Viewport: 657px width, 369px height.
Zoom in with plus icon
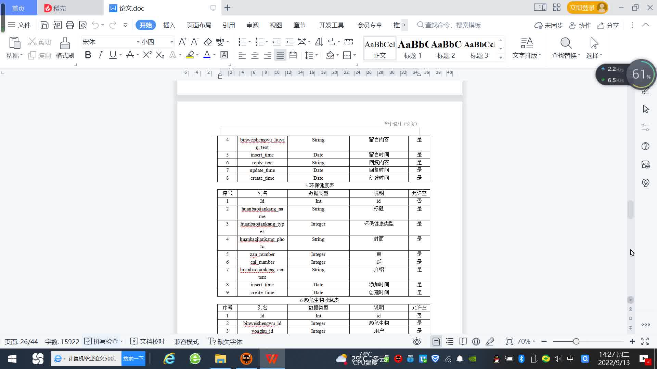pos(632,341)
